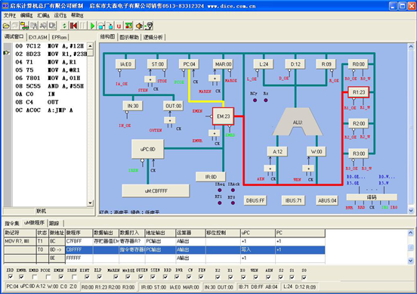Viewport: 417px width, 294px height.
Task: Click the red U toolbar icon
Action: pos(119,26)
